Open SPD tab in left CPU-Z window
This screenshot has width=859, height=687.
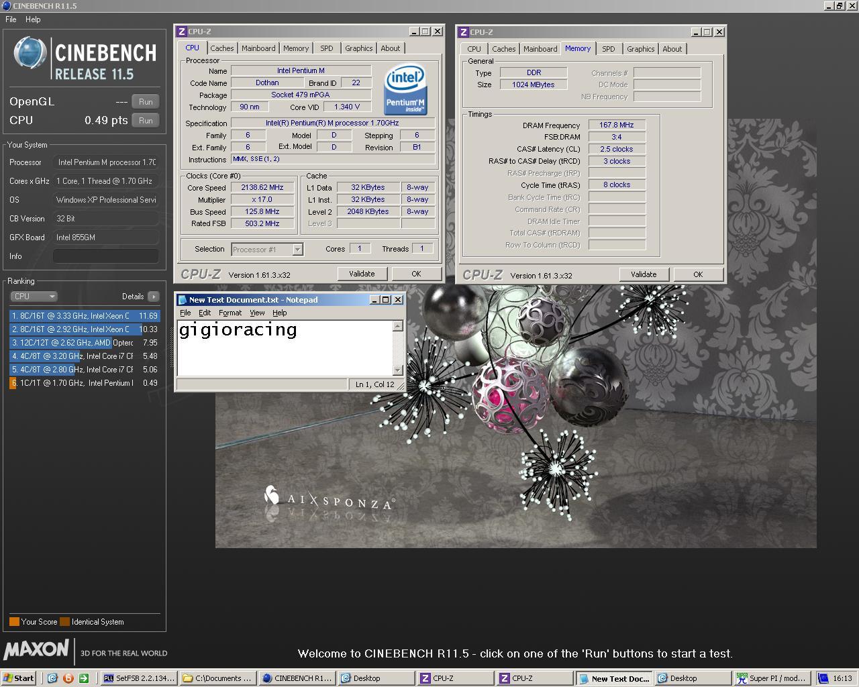(327, 48)
